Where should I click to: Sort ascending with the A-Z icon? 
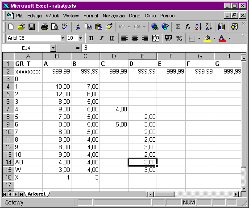199,27
